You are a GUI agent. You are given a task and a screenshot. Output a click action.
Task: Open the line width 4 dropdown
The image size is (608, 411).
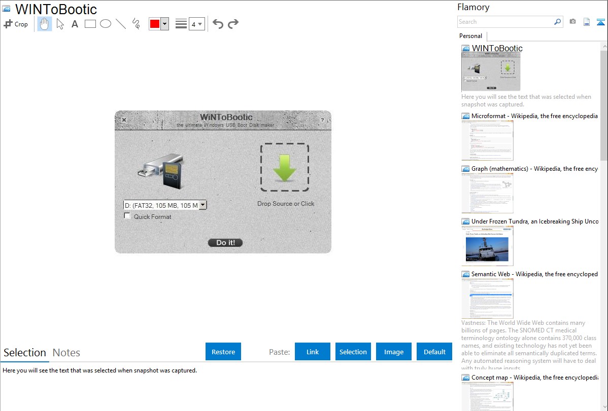tap(196, 24)
